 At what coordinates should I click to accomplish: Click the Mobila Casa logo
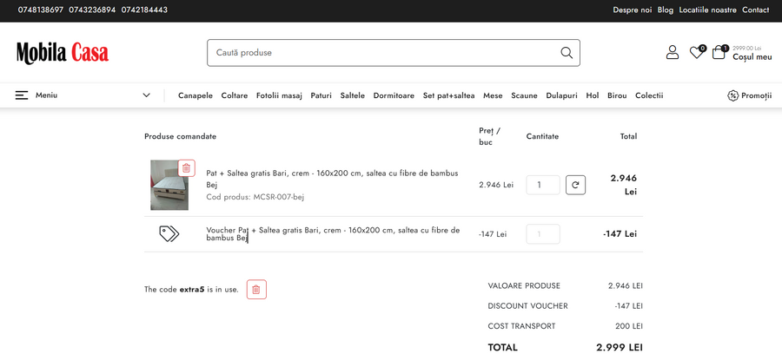pos(63,52)
